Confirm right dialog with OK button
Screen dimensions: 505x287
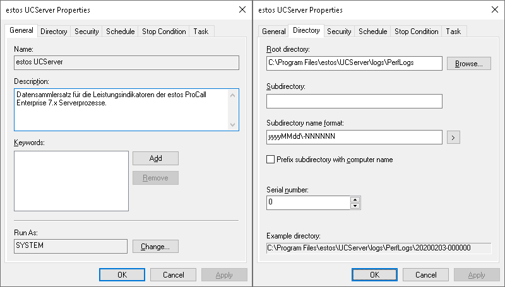(x=374, y=275)
